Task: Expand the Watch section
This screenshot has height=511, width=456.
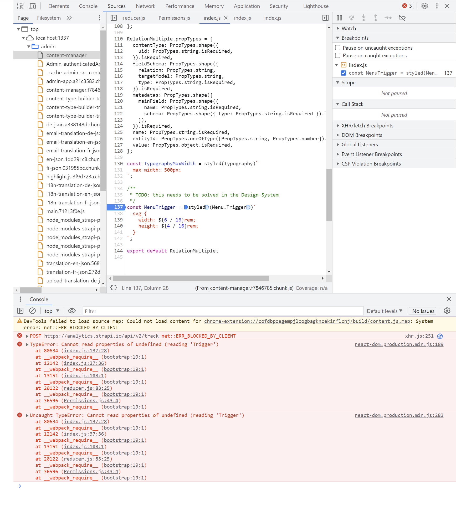Action: click(x=338, y=28)
